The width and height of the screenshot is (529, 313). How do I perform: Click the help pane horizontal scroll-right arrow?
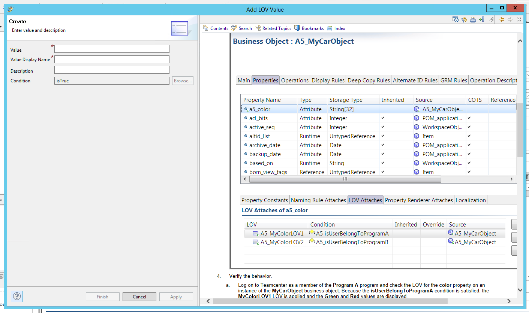pos(509,301)
